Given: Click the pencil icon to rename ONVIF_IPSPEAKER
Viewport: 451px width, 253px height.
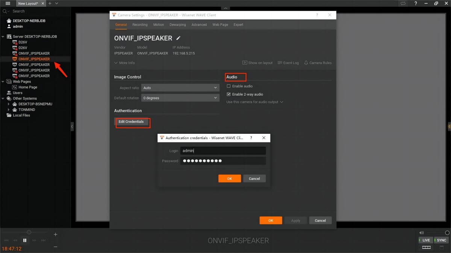Looking at the screenshot, I should (179, 38).
